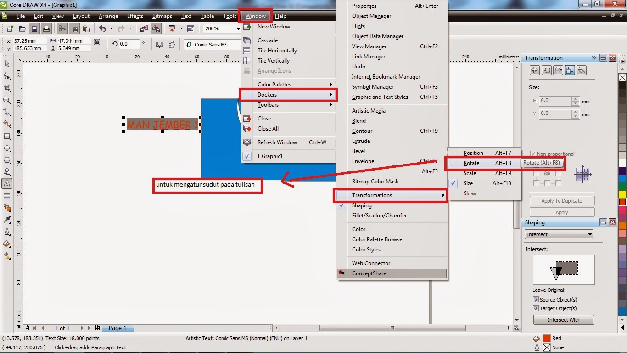Pick the green swatch in color palette
Image resolution: width=627 pixels, height=353 pixels.
click(622, 187)
